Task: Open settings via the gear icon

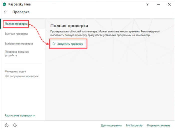Action: [7, 125]
